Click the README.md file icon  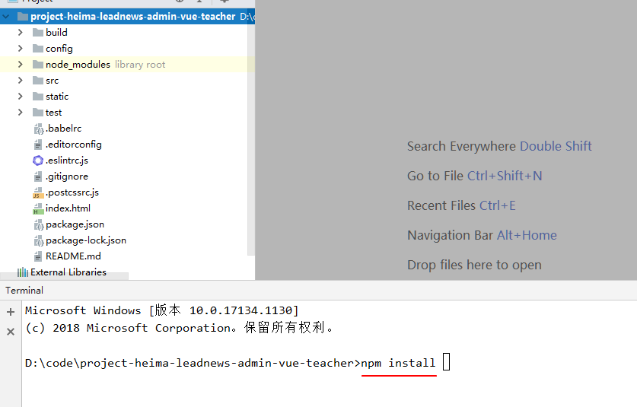pyautogui.click(x=38, y=256)
